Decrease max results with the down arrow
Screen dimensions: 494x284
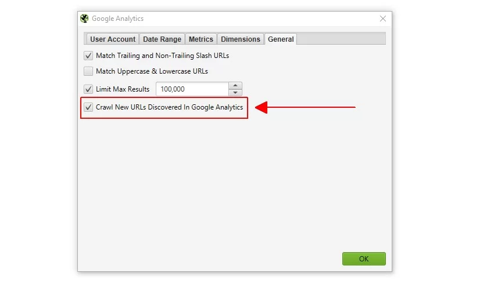(235, 93)
